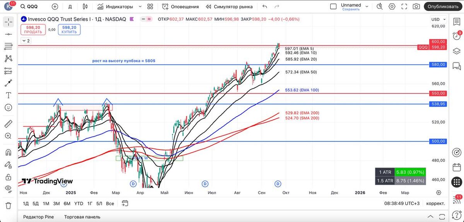Create an alert with Оповещения
464x222 pixels.
click(x=180, y=7)
